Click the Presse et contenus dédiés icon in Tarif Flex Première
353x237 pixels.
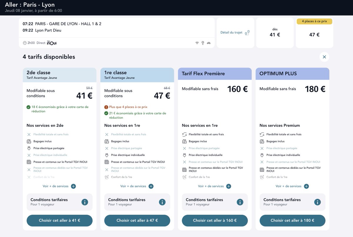click(184, 170)
